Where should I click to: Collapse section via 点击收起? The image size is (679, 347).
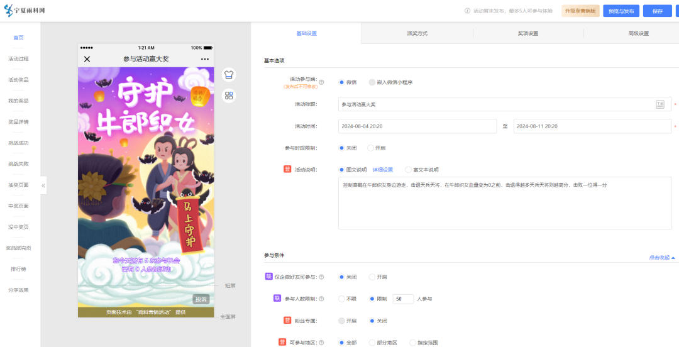(x=661, y=257)
